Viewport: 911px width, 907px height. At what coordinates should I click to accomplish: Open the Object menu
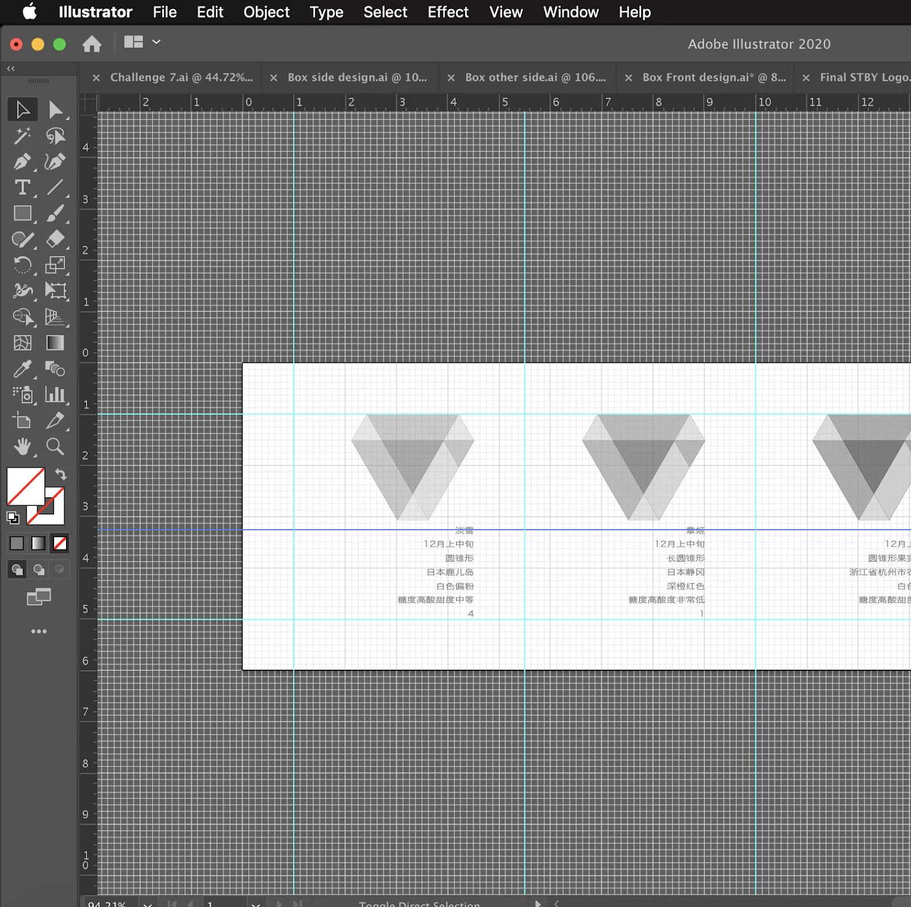point(266,12)
